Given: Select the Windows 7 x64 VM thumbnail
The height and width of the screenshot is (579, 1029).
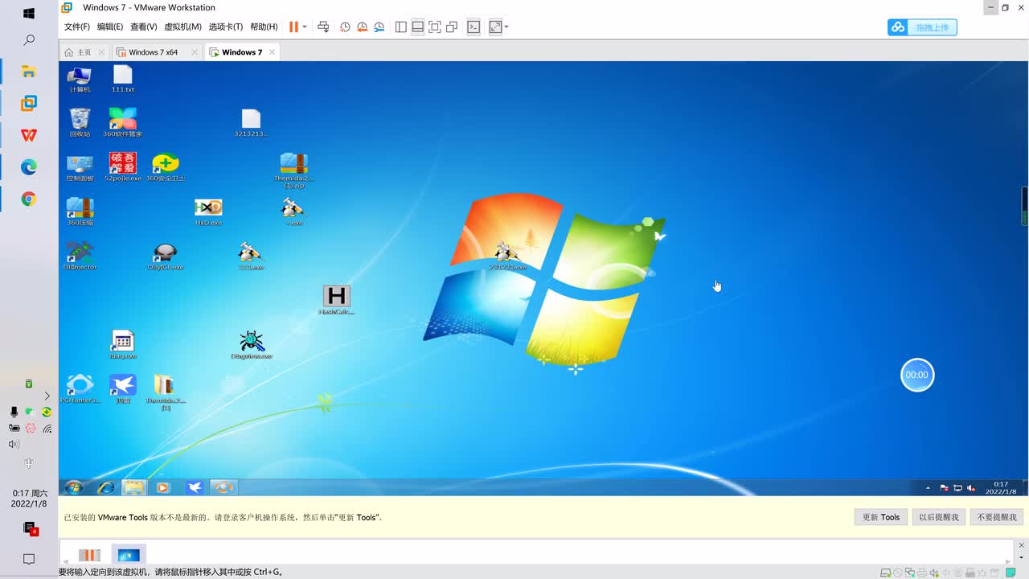Looking at the screenshot, I should click(x=90, y=555).
